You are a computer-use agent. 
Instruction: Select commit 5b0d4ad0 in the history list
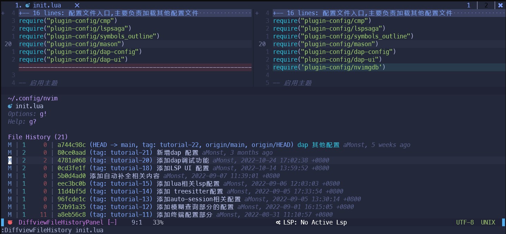click(71, 176)
